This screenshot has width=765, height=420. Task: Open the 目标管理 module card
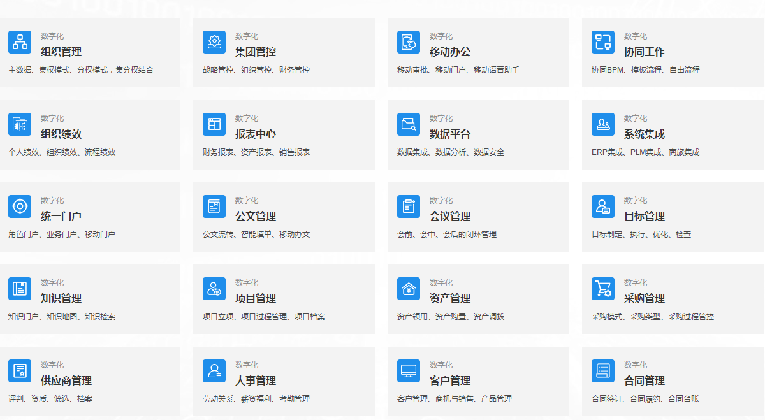673,217
